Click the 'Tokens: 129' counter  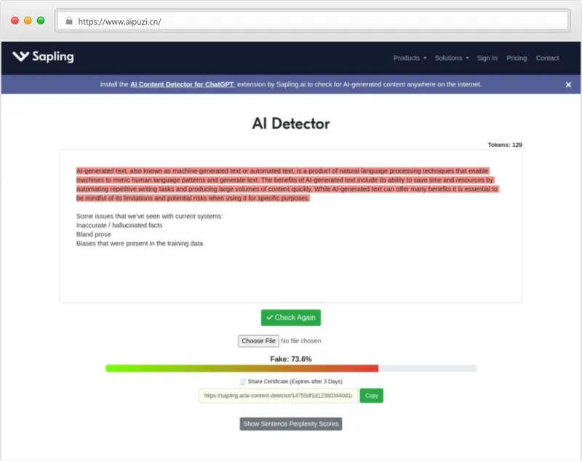(505, 145)
